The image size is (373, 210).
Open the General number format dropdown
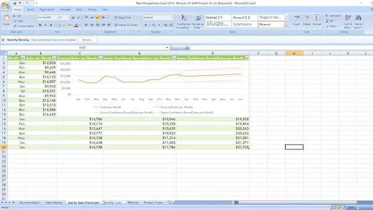(171, 17)
